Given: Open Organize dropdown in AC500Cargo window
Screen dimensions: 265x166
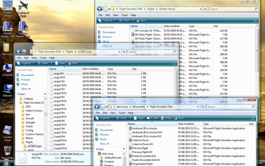Looking at the screenshot, I should (x=26, y=63).
